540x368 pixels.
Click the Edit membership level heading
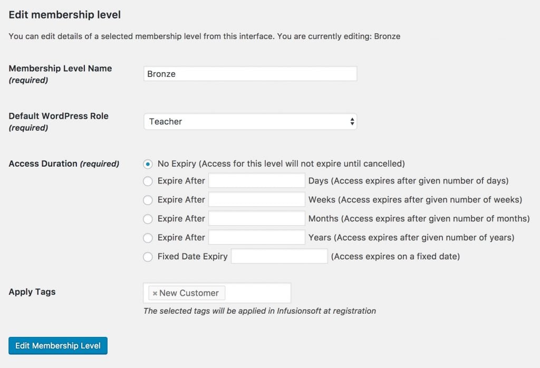pyautogui.click(x=65, y=15)
